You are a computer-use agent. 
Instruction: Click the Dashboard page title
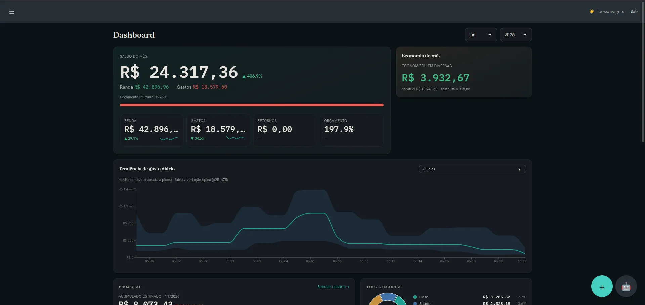point(134,35)
